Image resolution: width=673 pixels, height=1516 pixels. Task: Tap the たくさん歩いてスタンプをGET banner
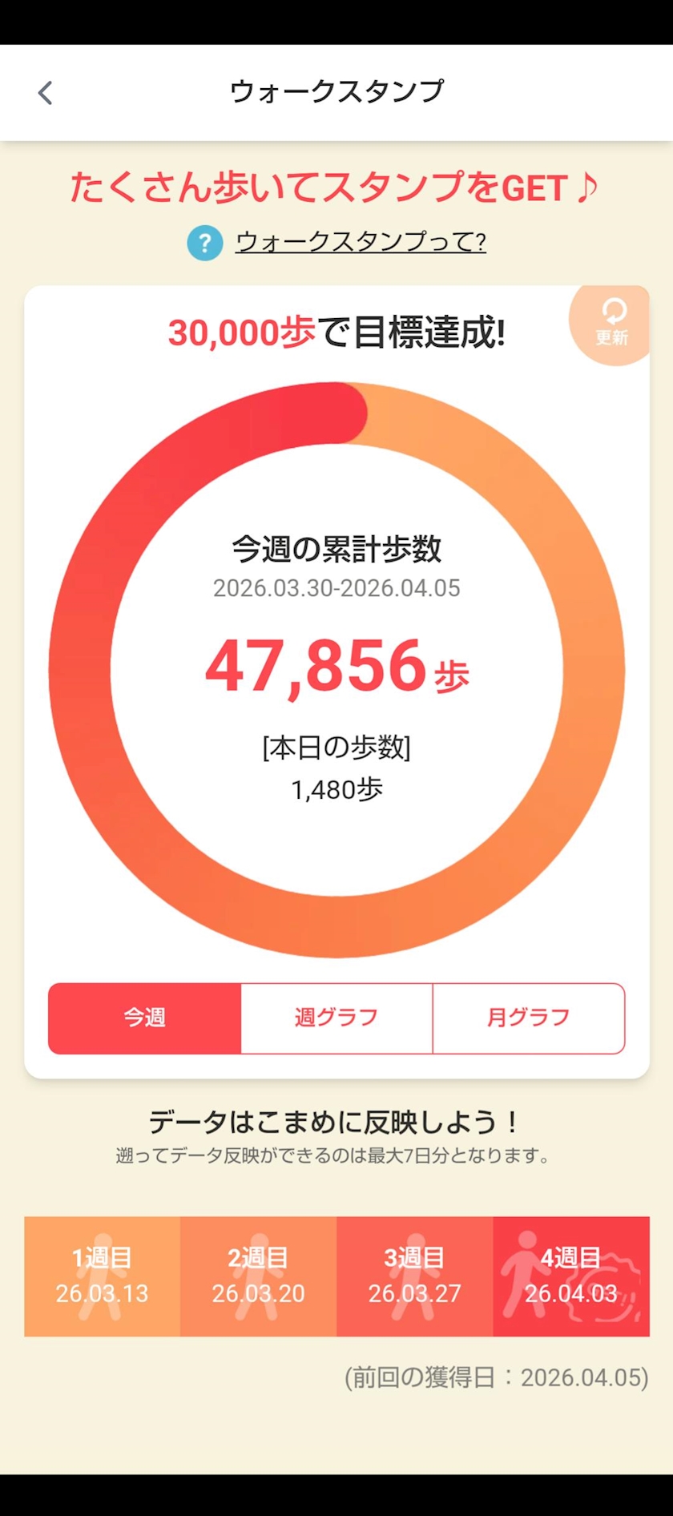(334, 187)
